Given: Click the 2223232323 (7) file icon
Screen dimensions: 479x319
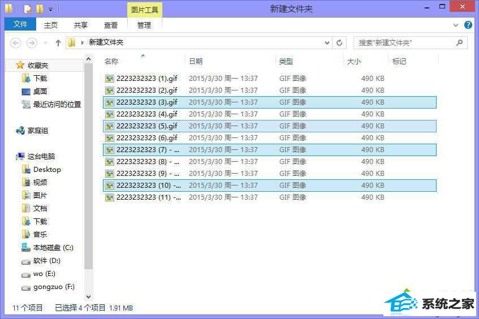Looking at the screenshot, I should (x=109, y=150).
